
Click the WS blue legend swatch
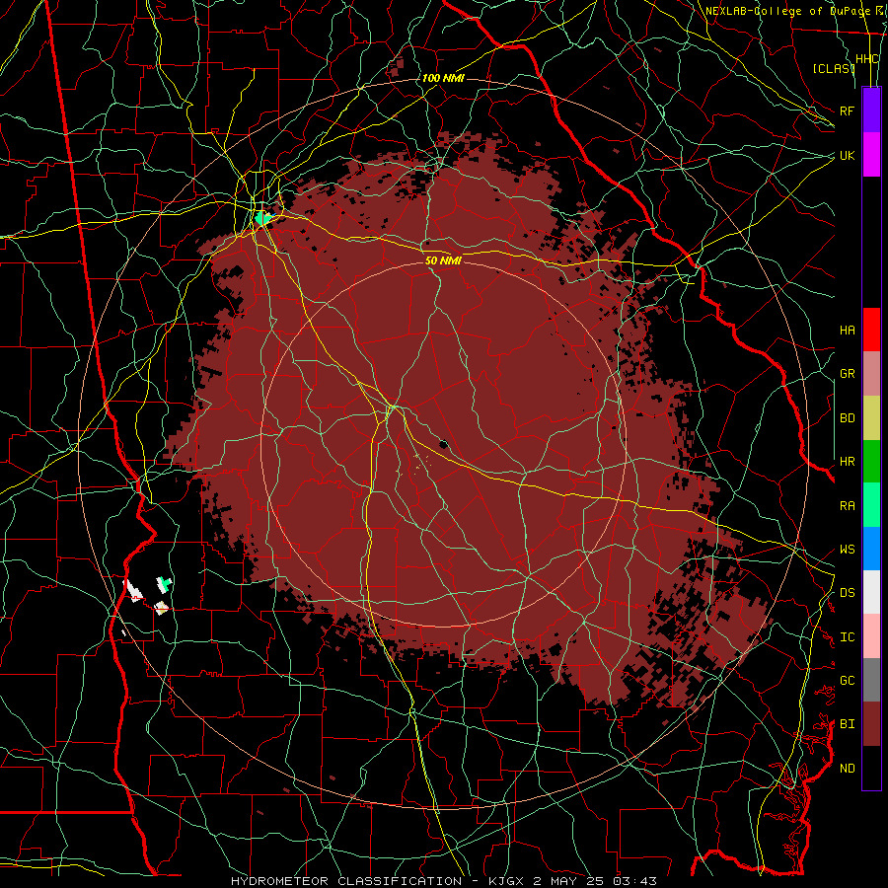point(871,549)
